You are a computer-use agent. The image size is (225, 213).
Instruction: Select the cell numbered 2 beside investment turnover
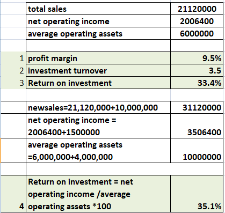tap(13, 70)
